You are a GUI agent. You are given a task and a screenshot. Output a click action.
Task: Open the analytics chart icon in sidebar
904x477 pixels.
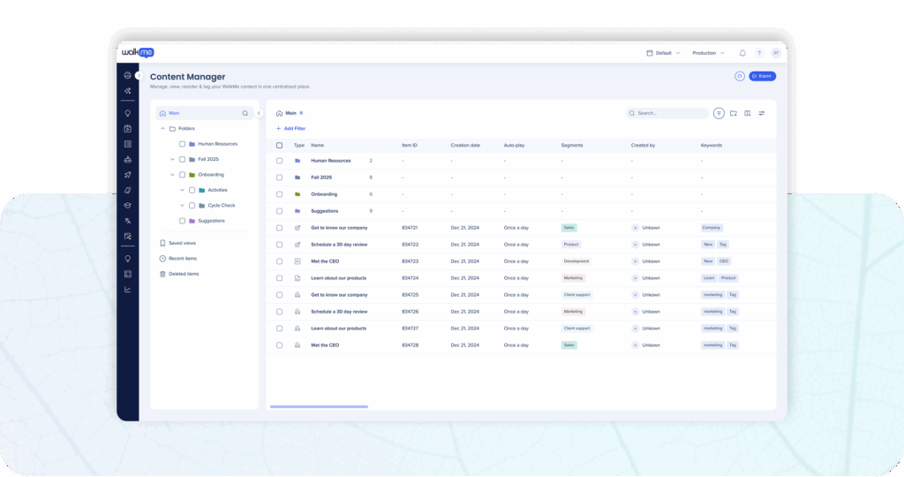[128, 289]
